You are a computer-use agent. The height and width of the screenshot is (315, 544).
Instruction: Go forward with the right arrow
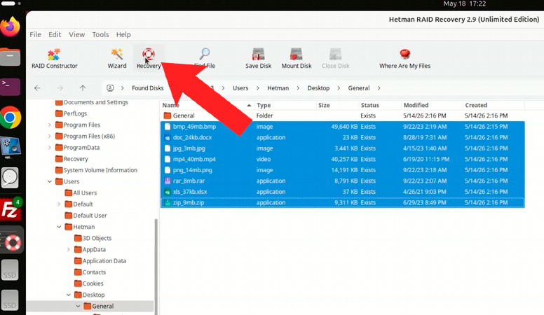60,88
